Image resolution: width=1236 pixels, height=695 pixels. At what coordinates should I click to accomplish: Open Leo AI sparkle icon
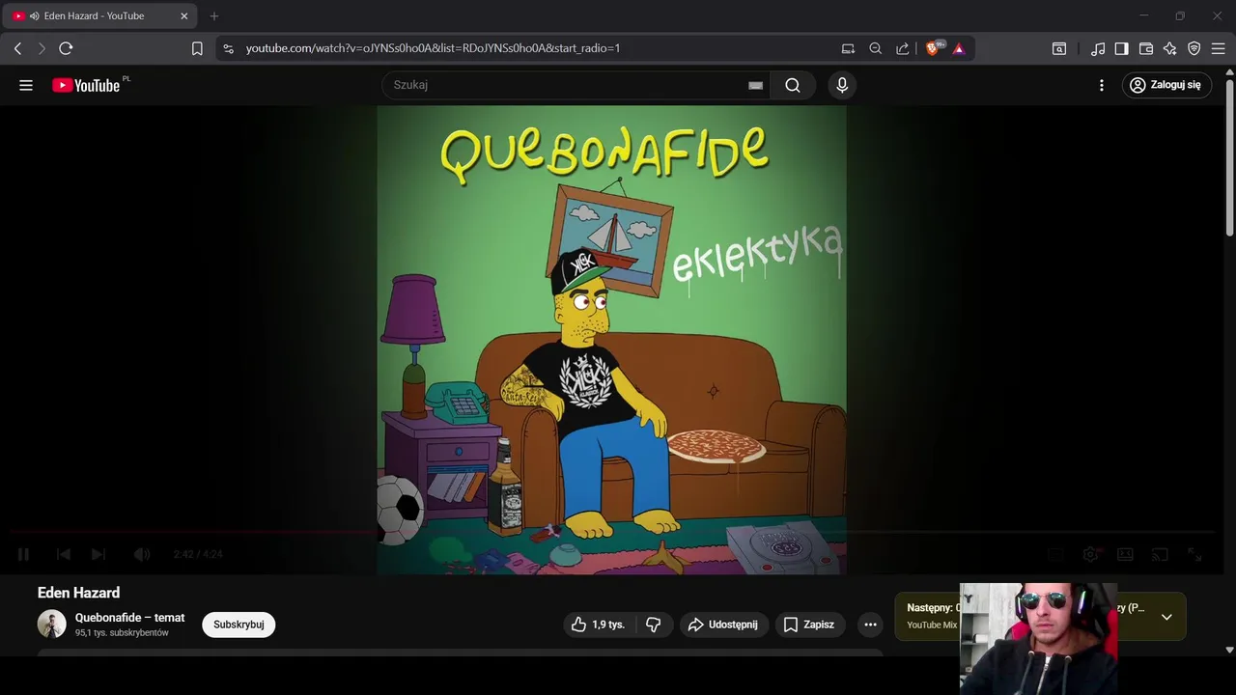(1169, 48)
